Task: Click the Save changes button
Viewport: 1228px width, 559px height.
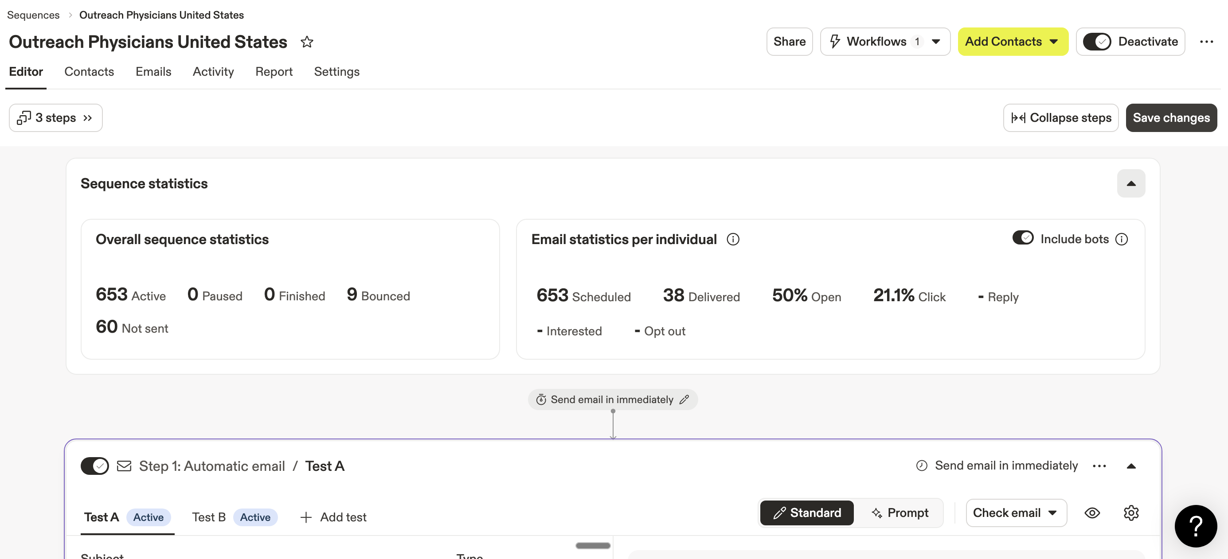Action: [x=1171, y=118]
